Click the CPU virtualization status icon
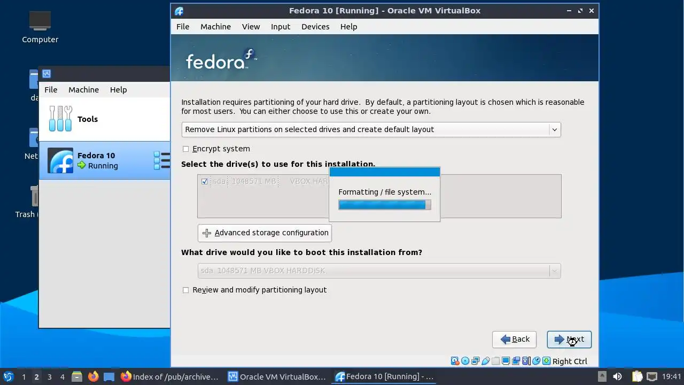The height and width of the screenshot is (385, 684). click(x=526, y=361)
